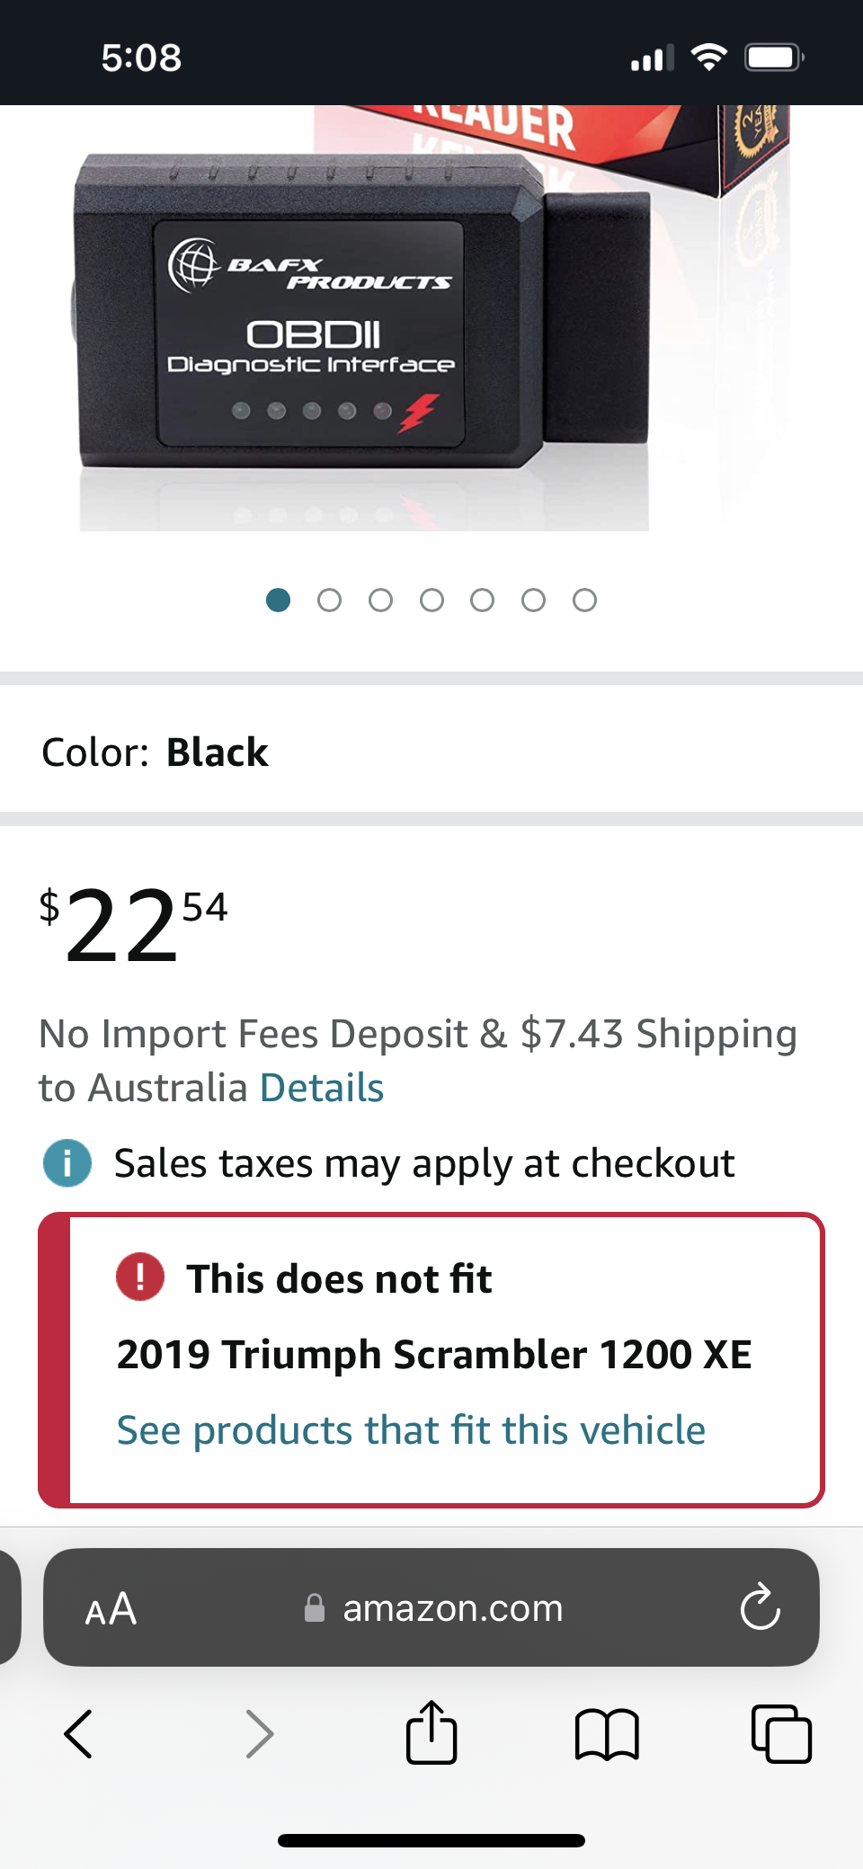Tap the iOS home indicator bar
Viewport: 863px width, 1869px height.
coord(431,1840)
